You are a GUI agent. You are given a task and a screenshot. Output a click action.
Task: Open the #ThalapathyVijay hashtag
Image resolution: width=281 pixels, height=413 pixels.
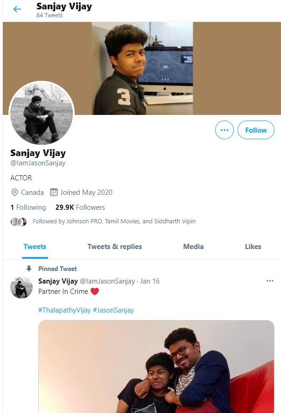tap(64, 310)
